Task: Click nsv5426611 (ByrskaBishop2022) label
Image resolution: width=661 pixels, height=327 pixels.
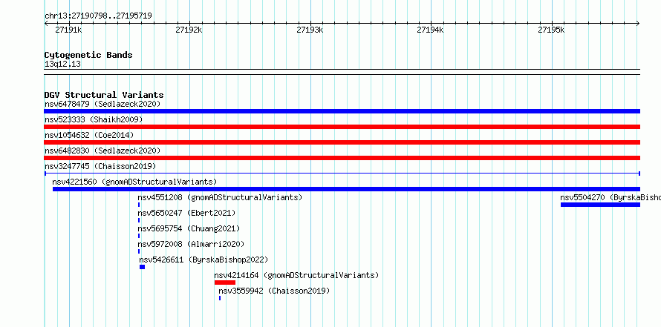Action: pos(203,260)
